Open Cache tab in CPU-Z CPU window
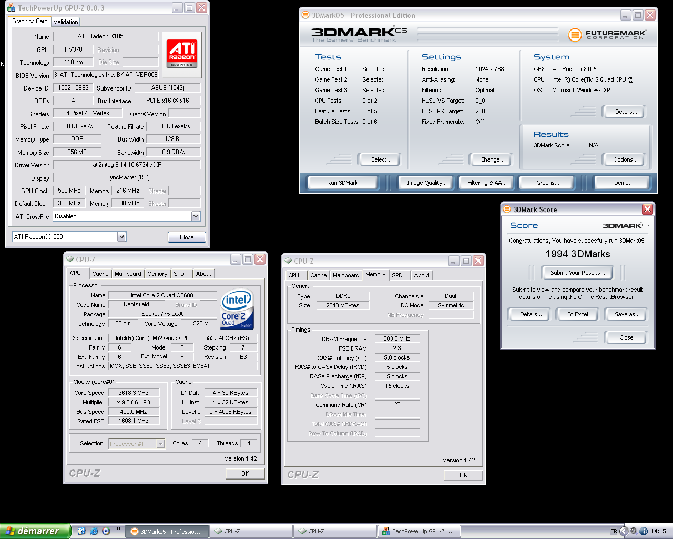 pos(100,274)
